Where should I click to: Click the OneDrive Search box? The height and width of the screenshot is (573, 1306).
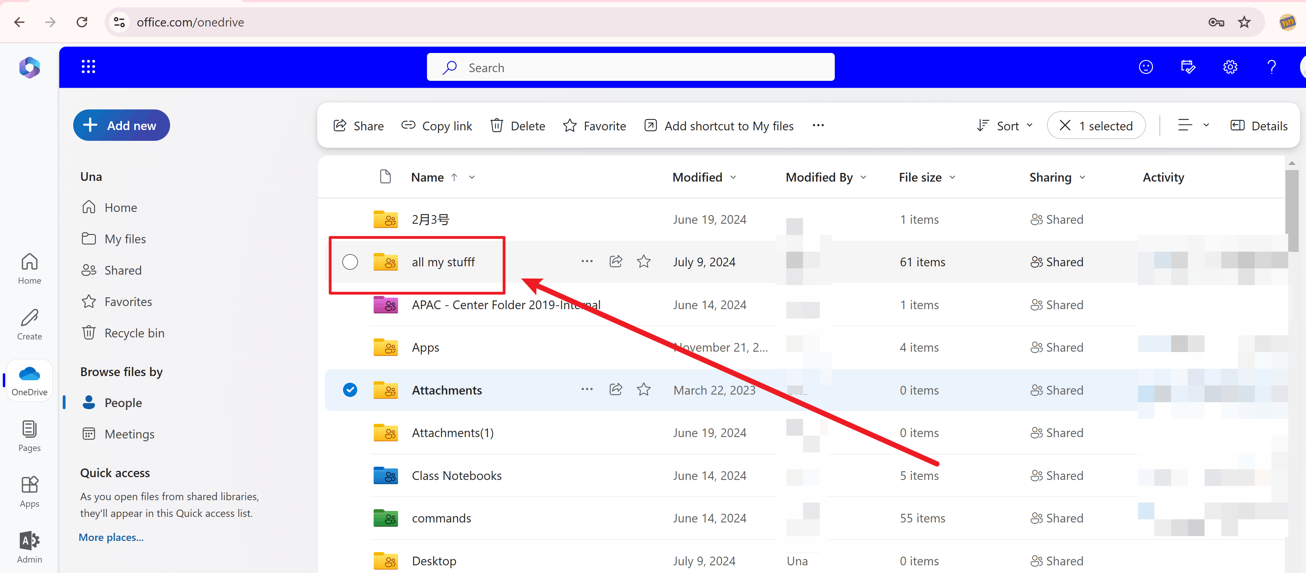point(630,67)
